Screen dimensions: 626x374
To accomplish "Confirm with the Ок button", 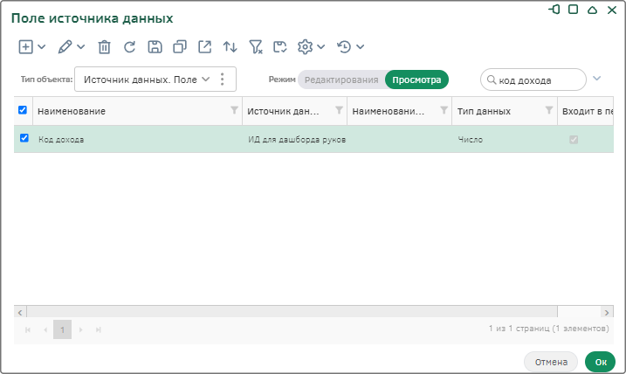I will pyautogui.click(x=601, y=362).
